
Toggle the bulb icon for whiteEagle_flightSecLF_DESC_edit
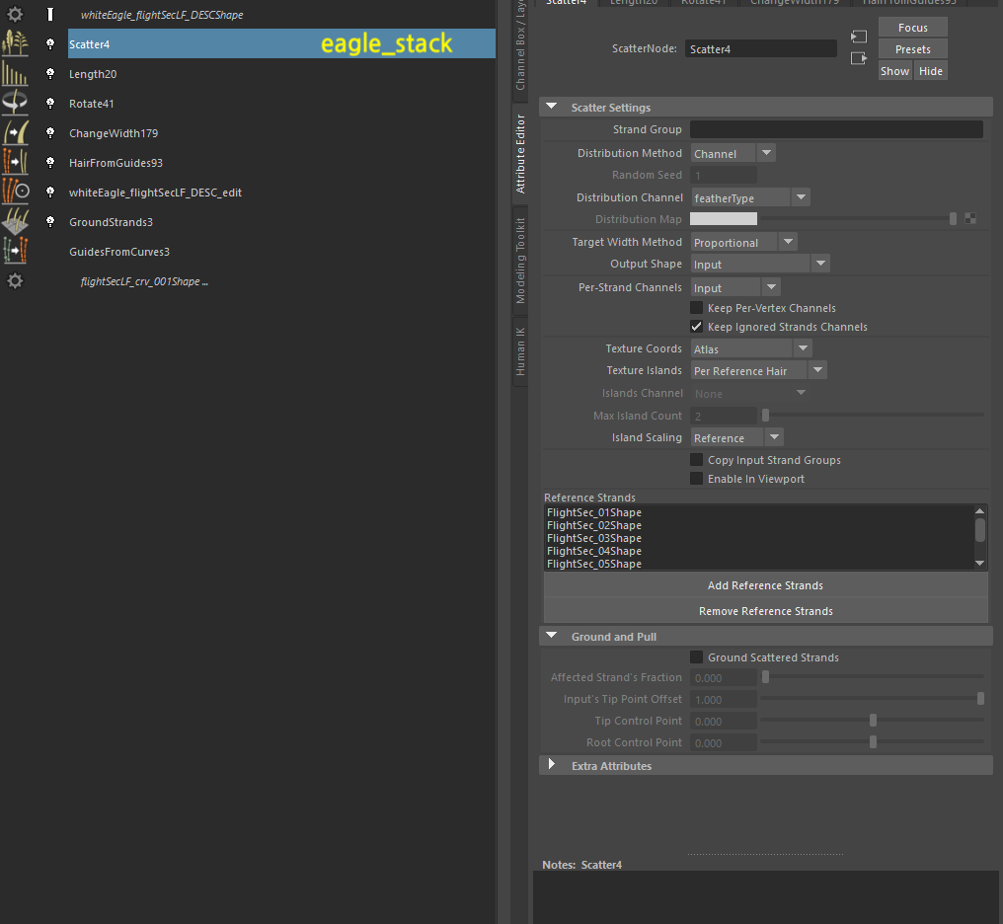[x=50, y=192]
